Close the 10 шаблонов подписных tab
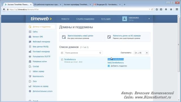The image size is (181, 102). pos(61,5)
